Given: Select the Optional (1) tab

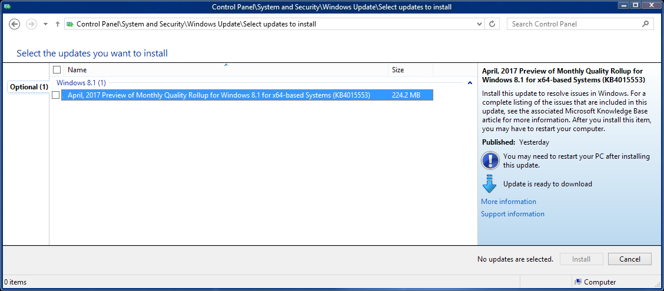Looking at the screenshot, I should click(x=29, y=87).
